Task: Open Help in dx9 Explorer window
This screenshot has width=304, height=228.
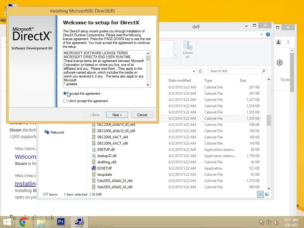Action: click(268, 34)
